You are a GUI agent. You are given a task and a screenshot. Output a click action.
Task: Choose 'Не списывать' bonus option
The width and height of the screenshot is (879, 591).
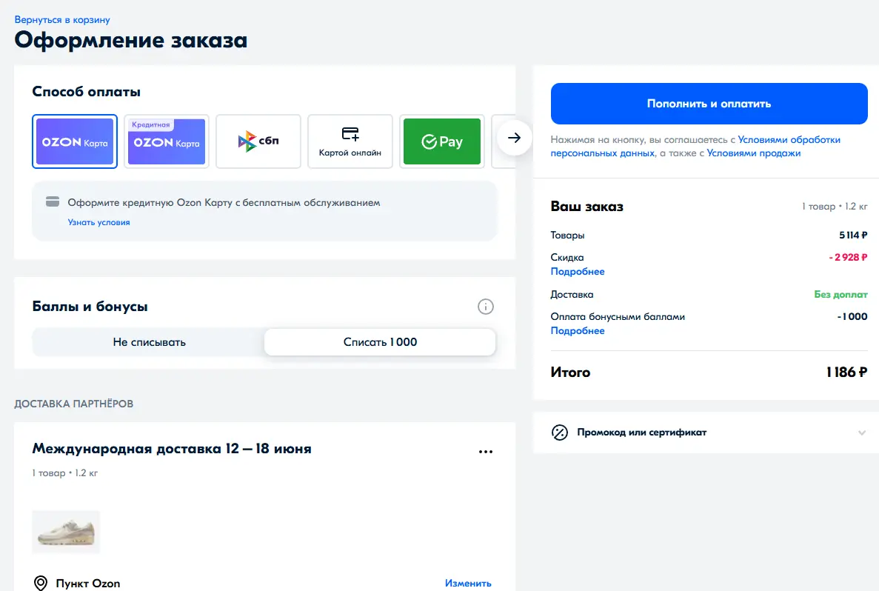[149, 342]
